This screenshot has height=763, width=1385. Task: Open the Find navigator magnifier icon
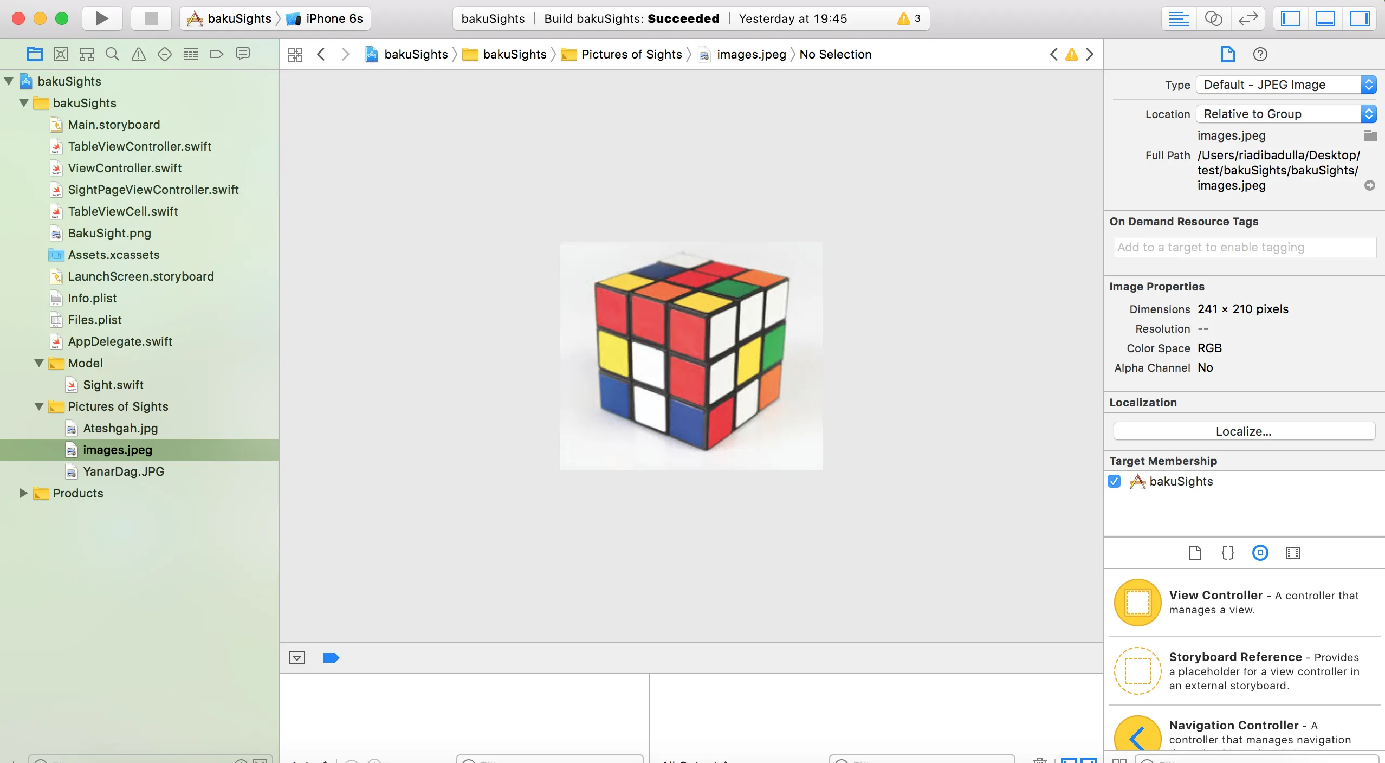(x=112, y=54)
